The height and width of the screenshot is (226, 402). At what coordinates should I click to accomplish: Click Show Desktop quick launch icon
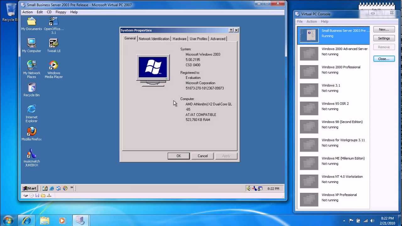coord(45,188)
